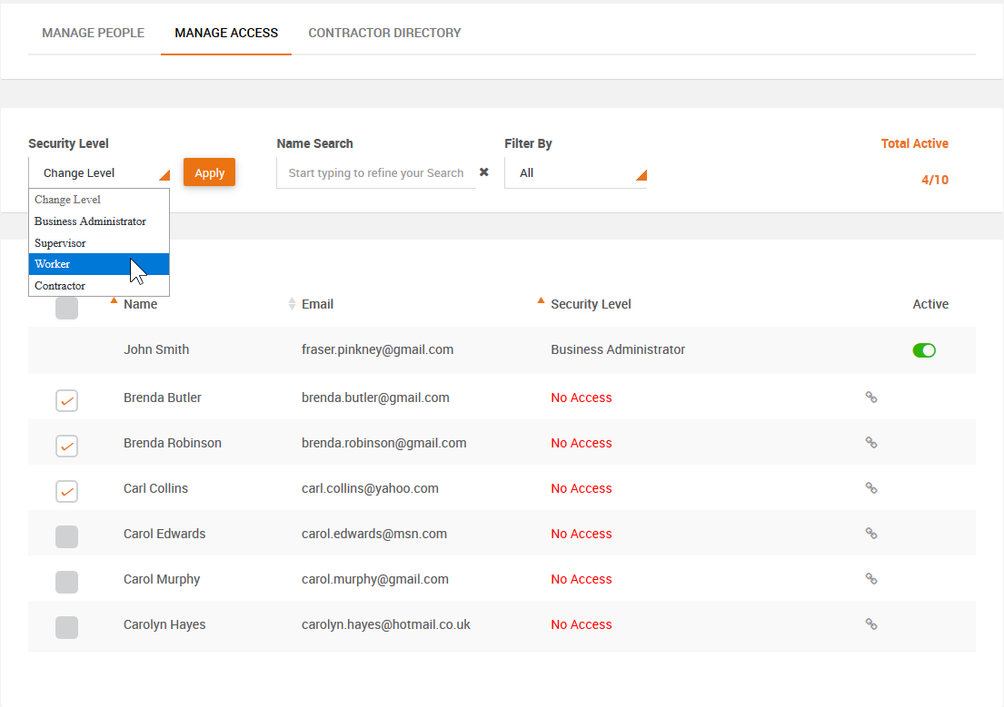
Task: Toggle John Smith's active switch off
Action: coord(924,350)
